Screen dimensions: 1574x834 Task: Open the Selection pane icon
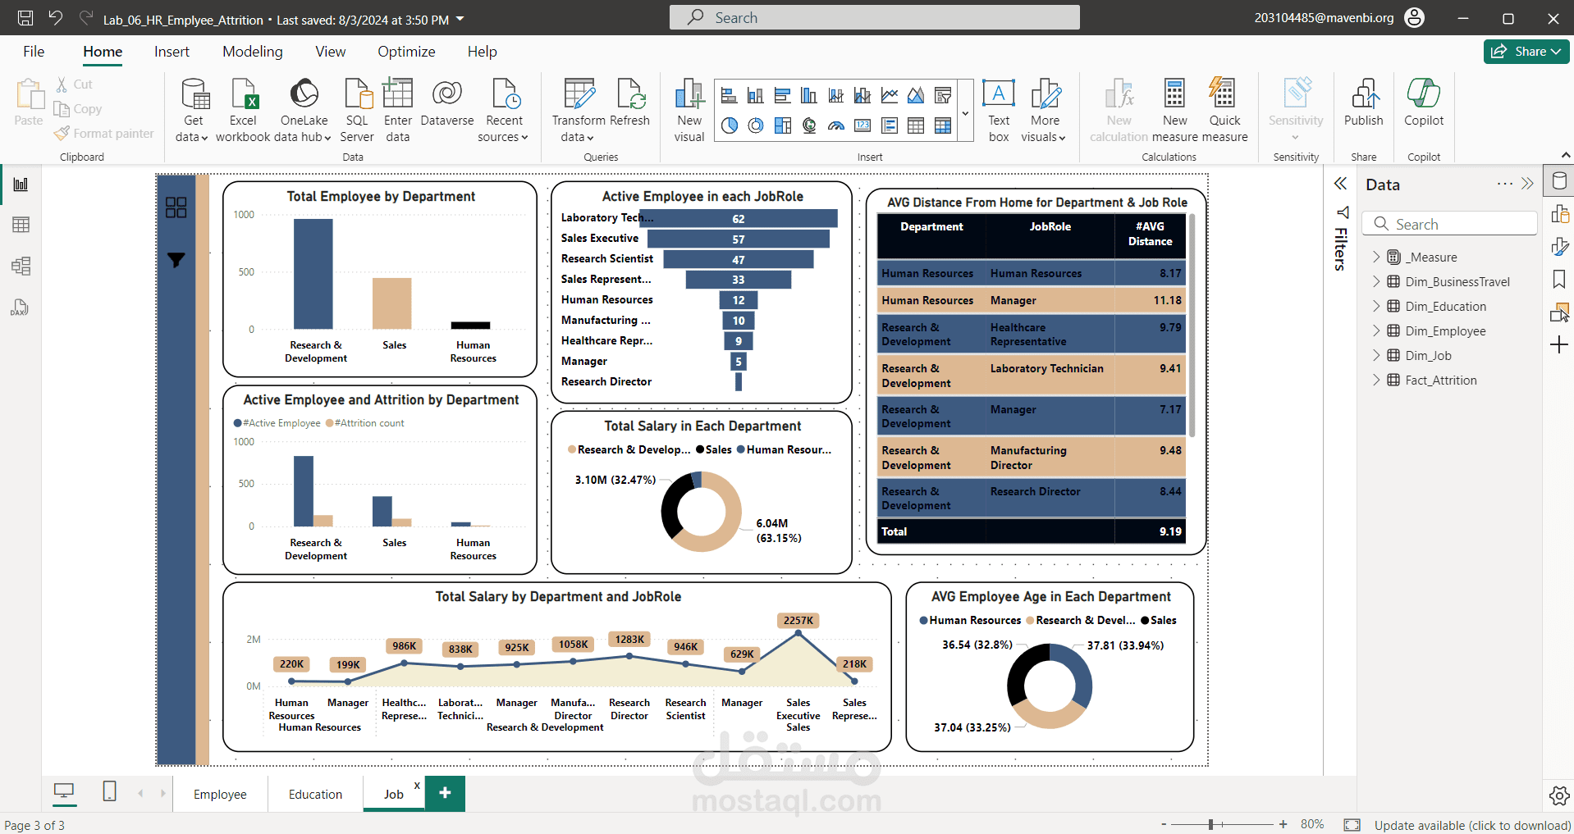click(x=1559, y=312)
